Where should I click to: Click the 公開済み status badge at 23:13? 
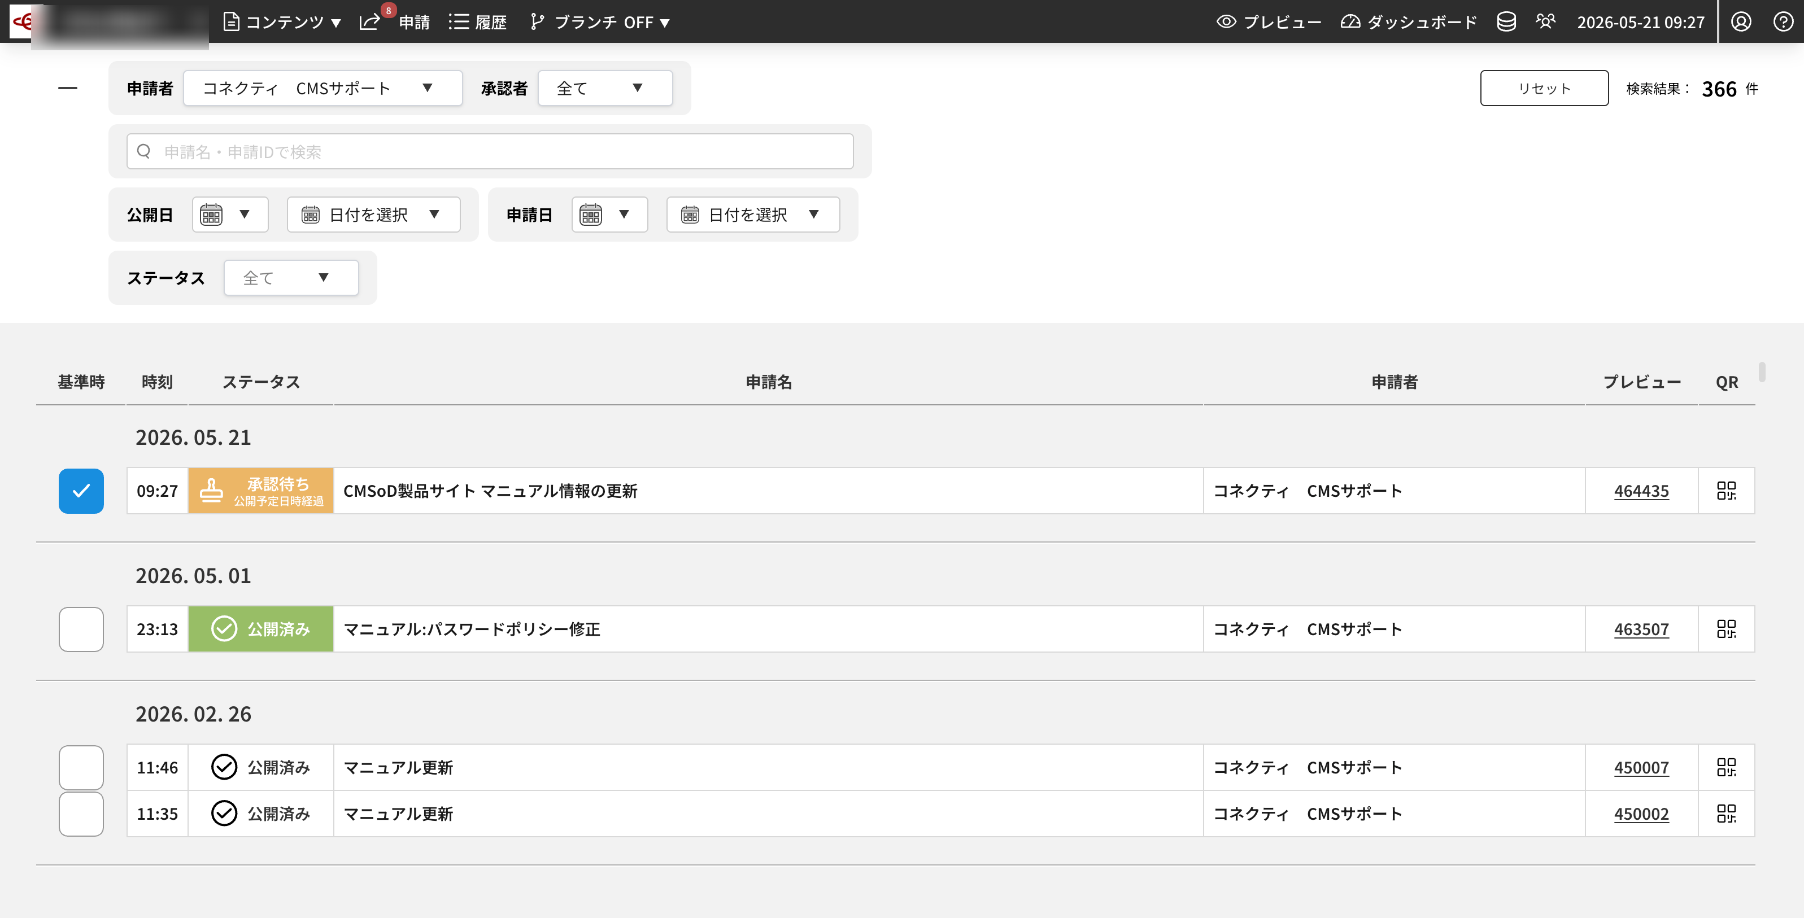(x=261, y=629)
